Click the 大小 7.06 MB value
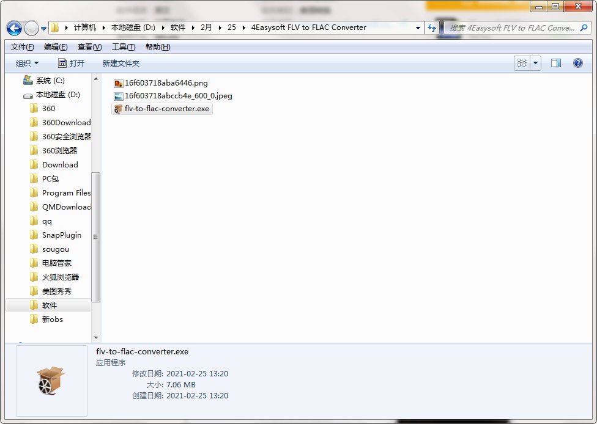The image size is (597, 424). pos(181,384)
